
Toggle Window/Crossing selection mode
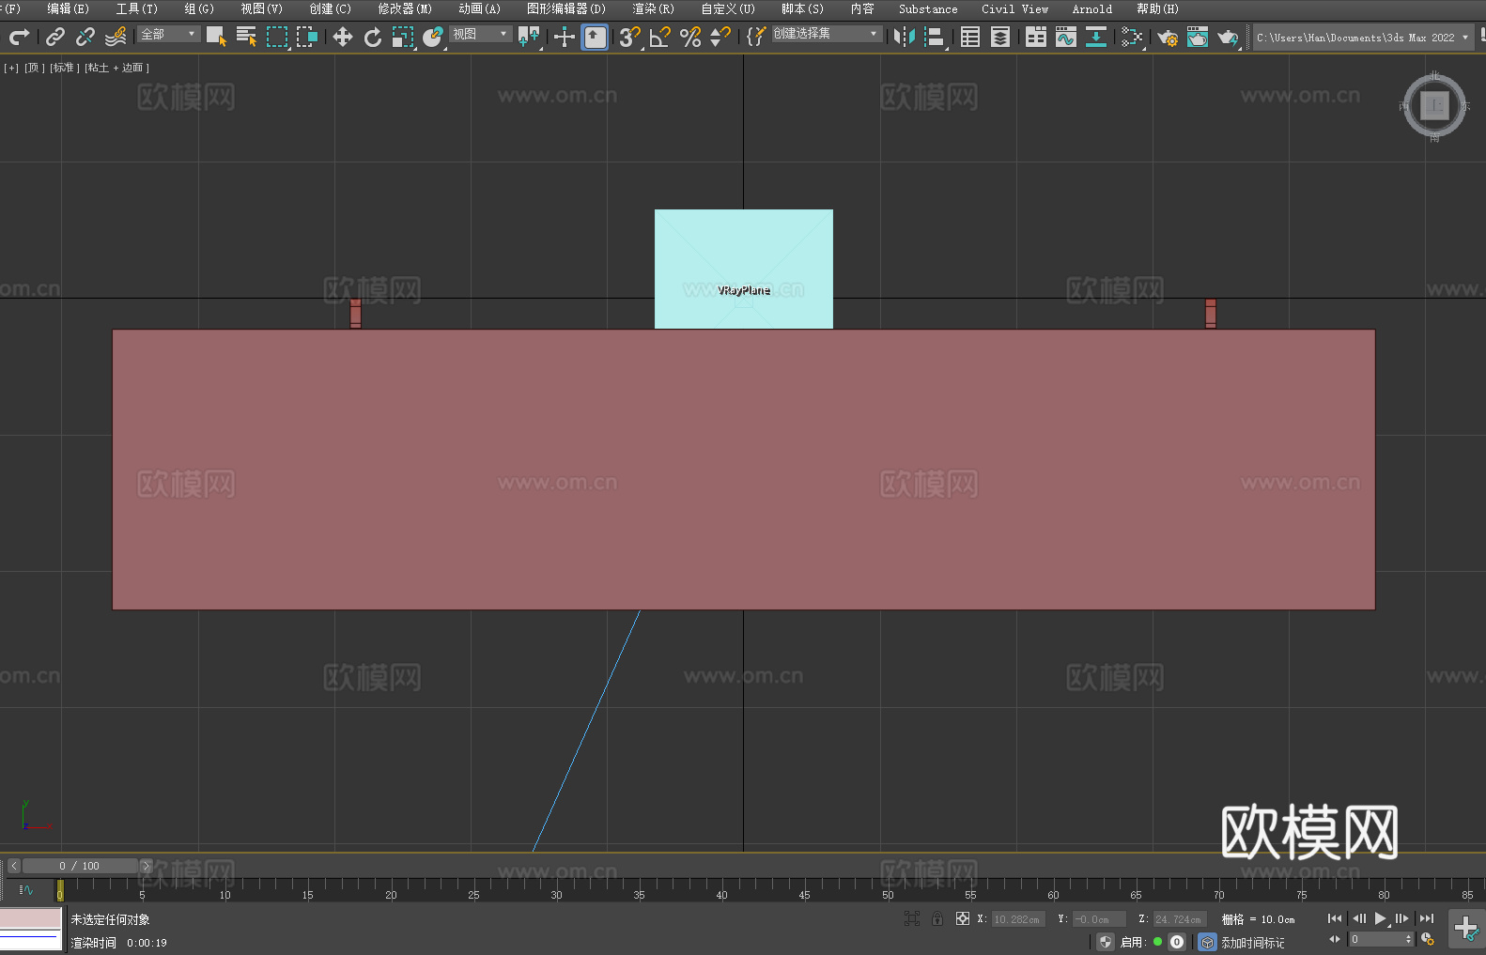(307, 37)
